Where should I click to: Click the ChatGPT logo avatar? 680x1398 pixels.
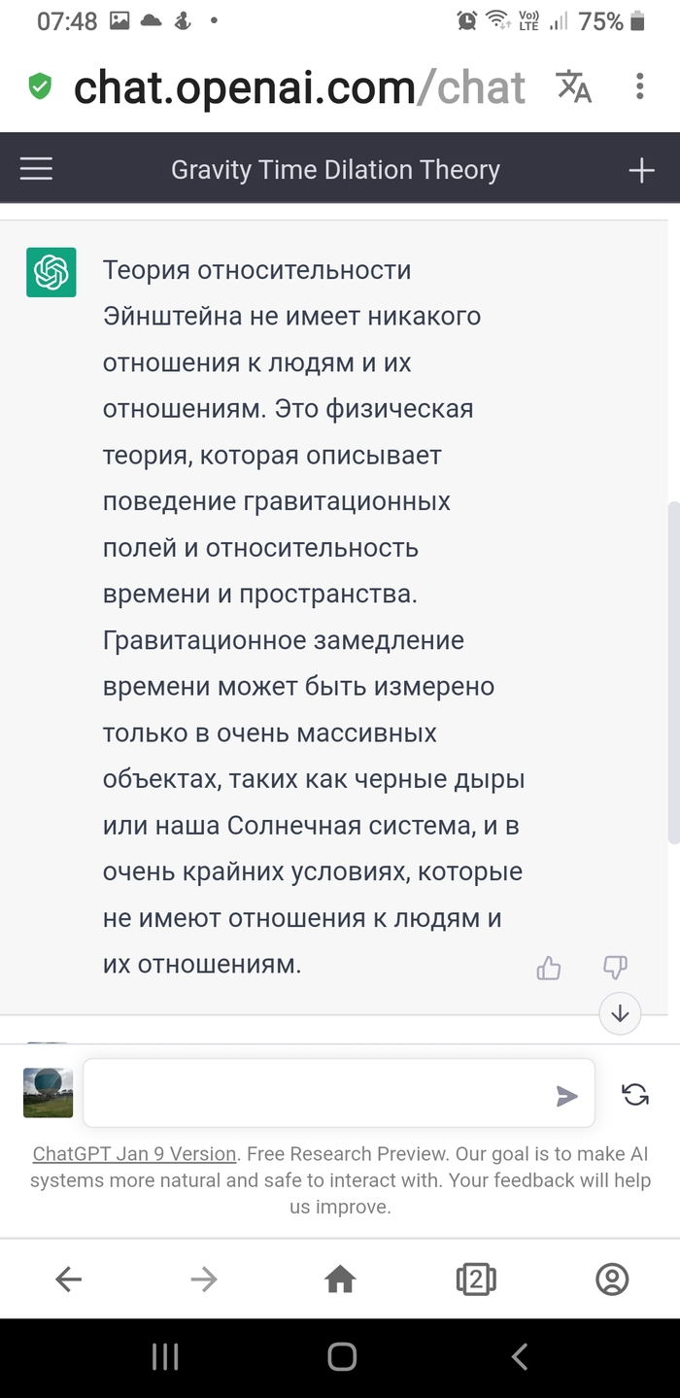(51, 272)
